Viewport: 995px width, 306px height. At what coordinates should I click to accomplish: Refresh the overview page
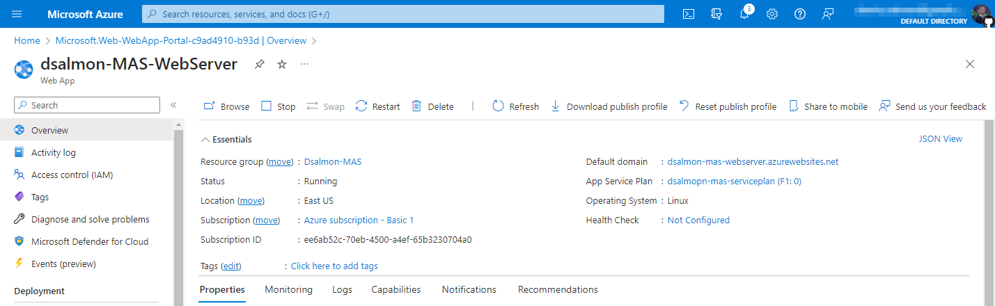[x=516, y=106]
